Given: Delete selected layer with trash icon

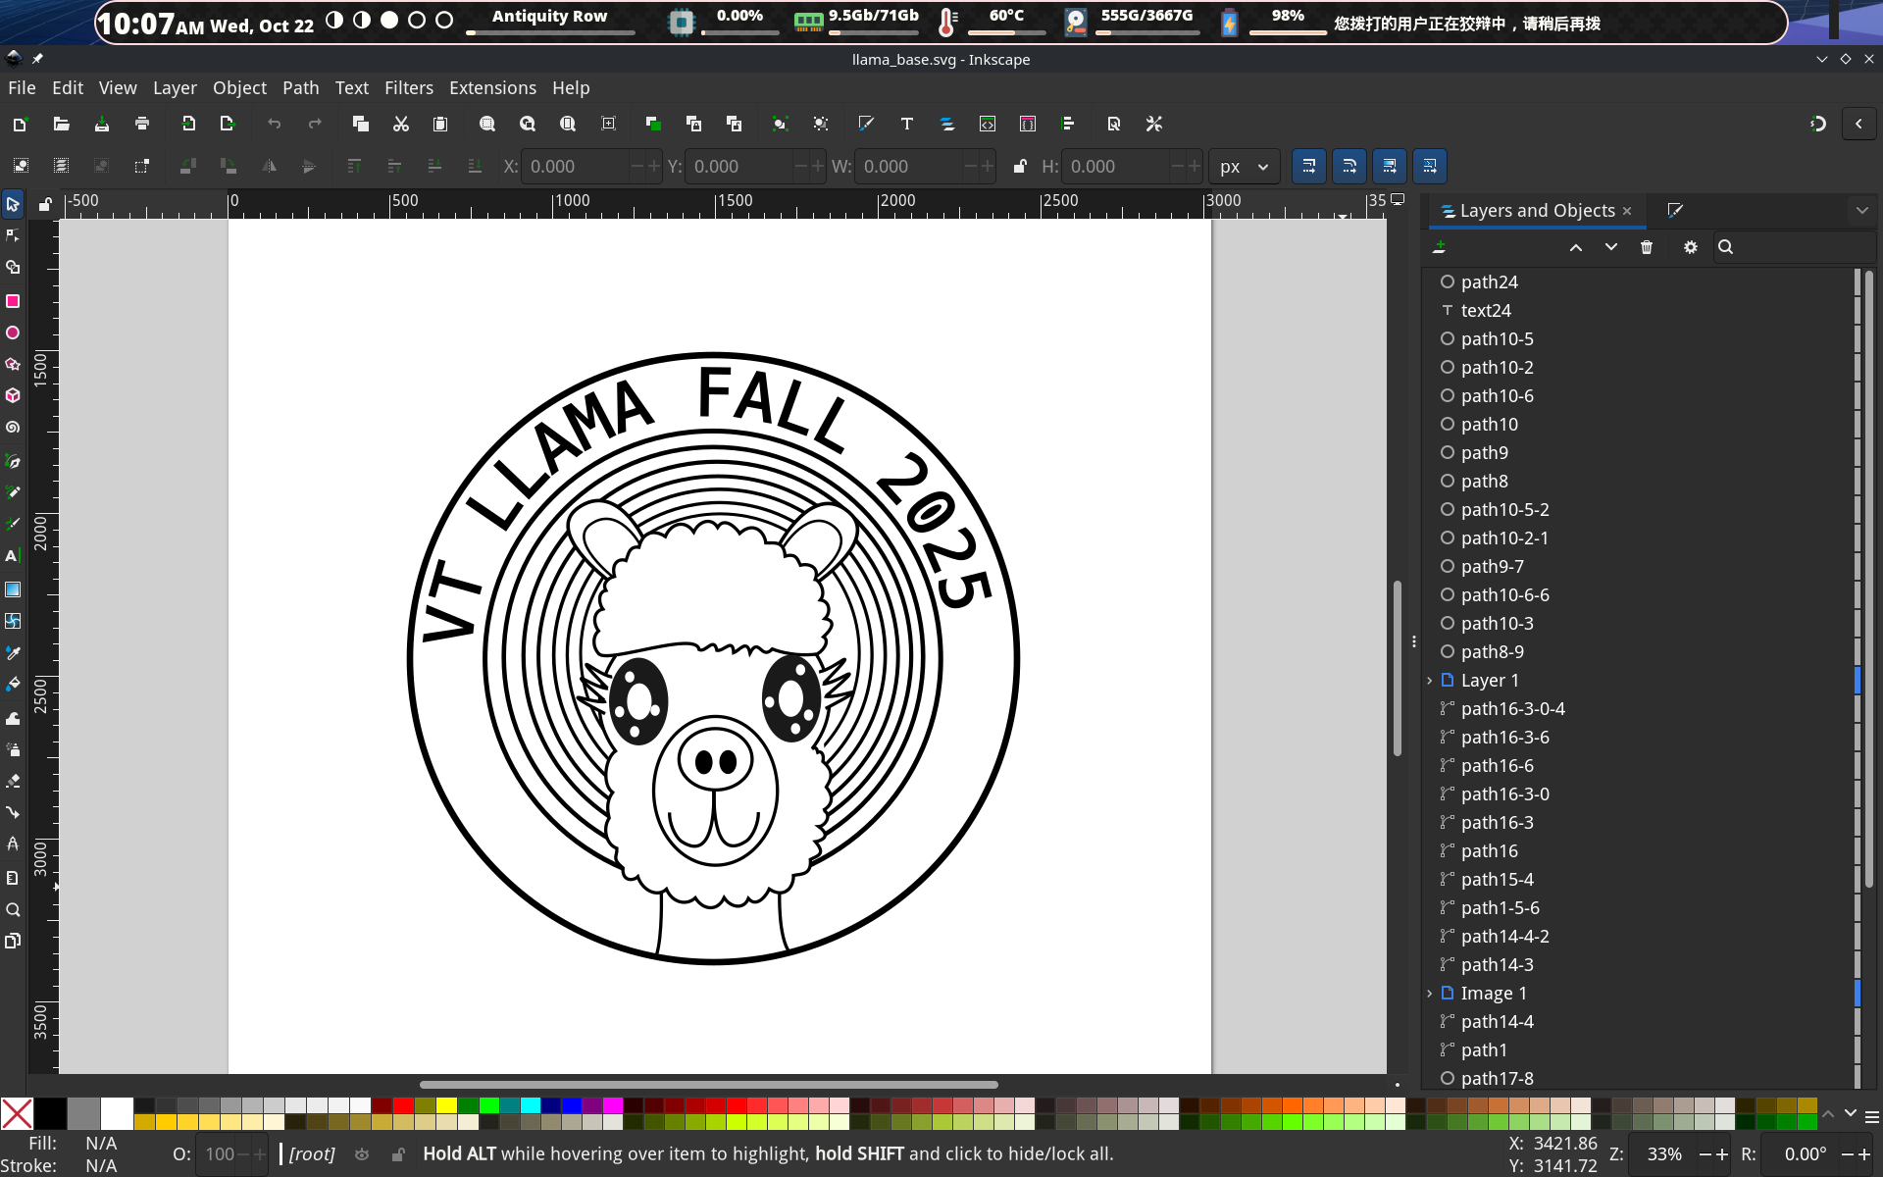Looking at the screenshot, I should click(1647, 247).
